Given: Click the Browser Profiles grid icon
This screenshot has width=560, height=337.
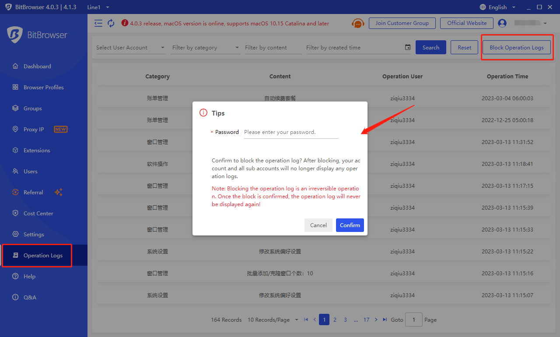Looking at the screenshot, I should coord(15,88).
